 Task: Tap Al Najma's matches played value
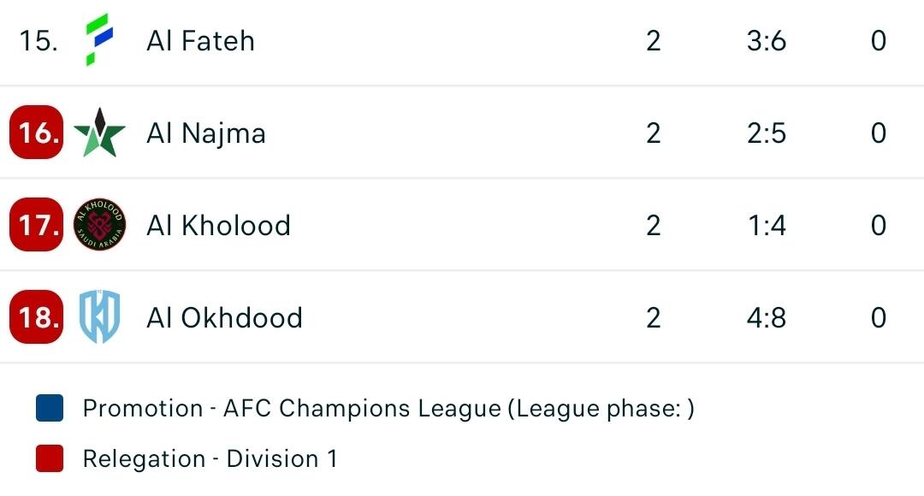coord(654,133)
